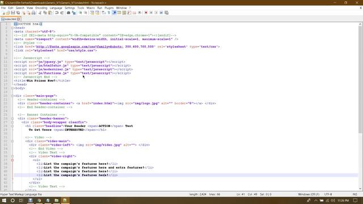Viewport: 363px width, 204px height.
Task: Open the Macro menu
Action: click(91, 8)
